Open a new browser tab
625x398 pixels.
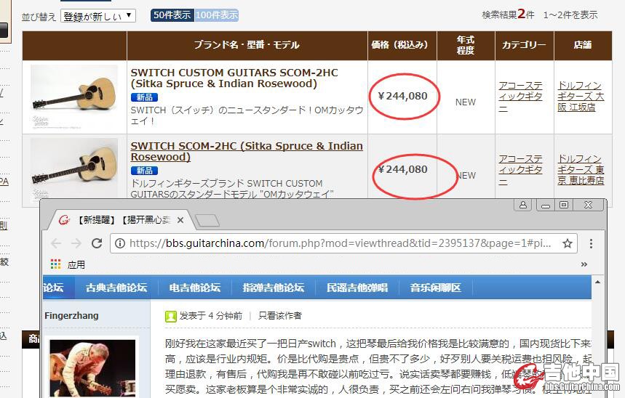[x=207, y=220]
